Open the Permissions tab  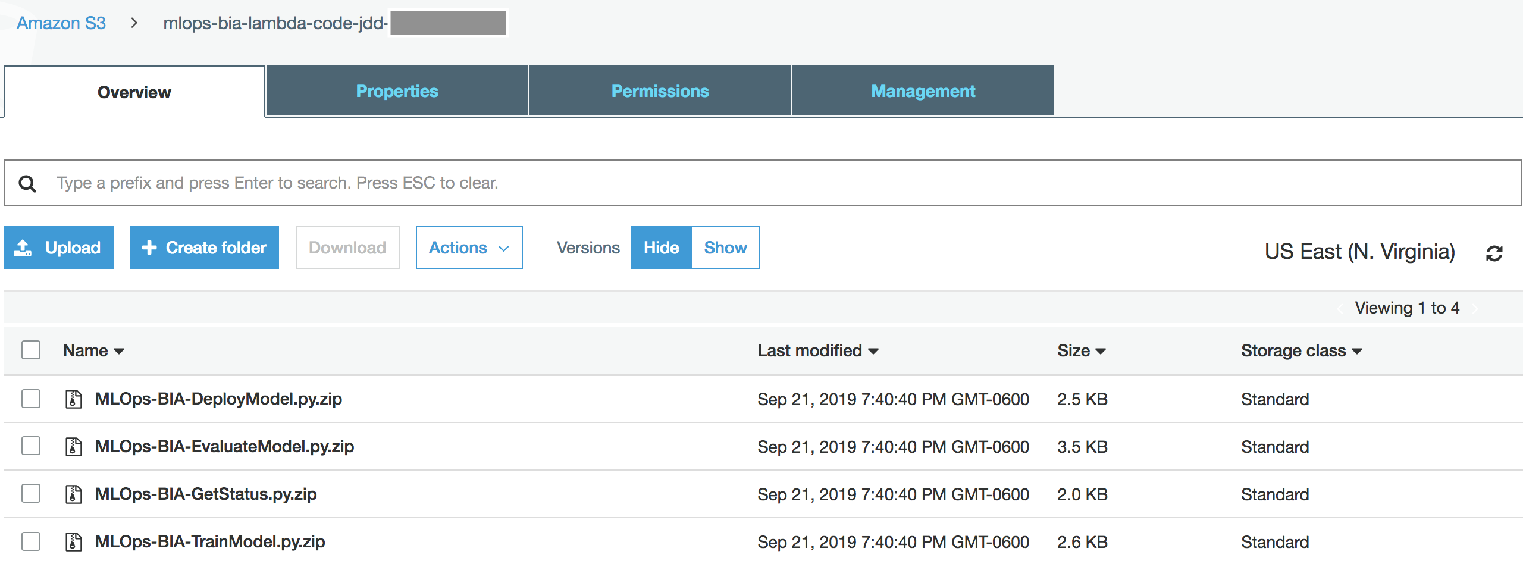point(660,91)
